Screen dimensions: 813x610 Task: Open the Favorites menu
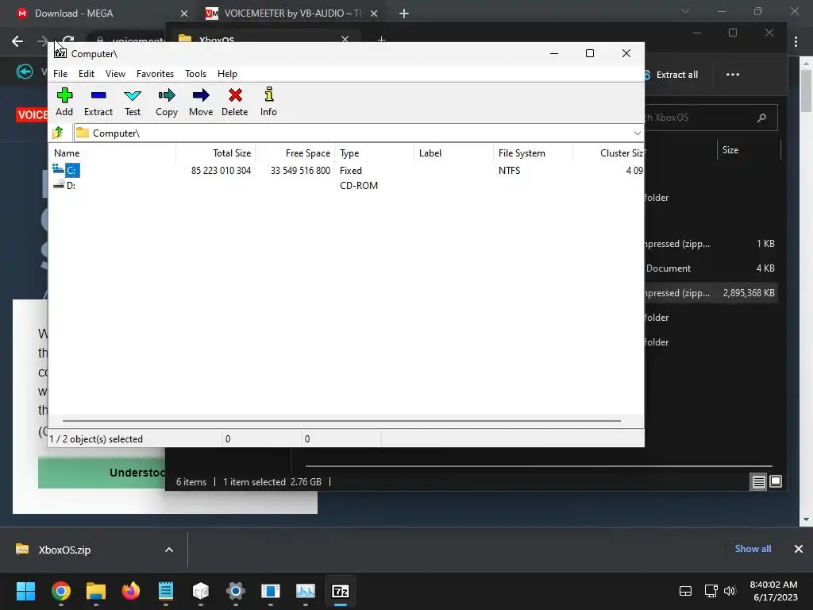[x=155, y=74]
